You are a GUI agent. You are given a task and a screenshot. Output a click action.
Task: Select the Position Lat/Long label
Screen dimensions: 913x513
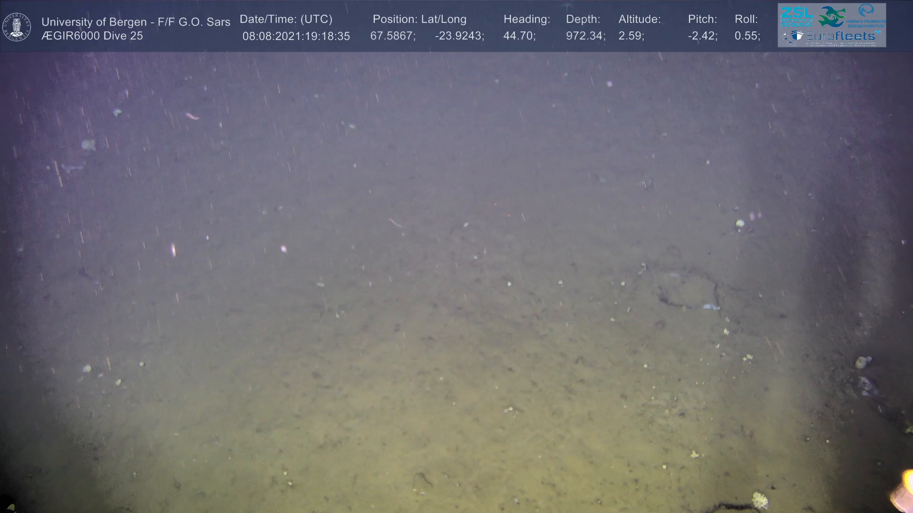[x=419, y=19]
